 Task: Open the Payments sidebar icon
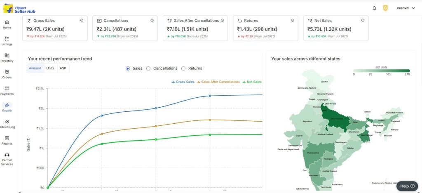[x=7, y=89]
